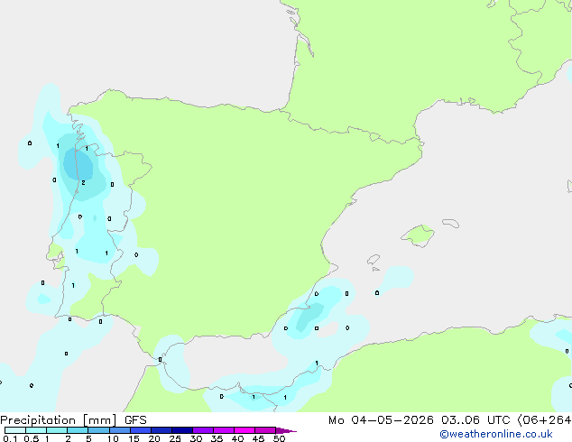Screen dimensions: 572x442
Task: Select the 35–40 mm legend swatch
Action: point(223,430)
